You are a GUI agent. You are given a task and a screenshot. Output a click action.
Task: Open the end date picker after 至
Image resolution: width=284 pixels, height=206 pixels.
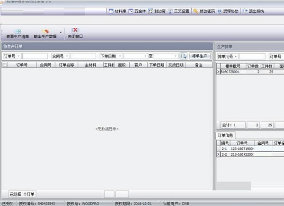click(175, 56)
